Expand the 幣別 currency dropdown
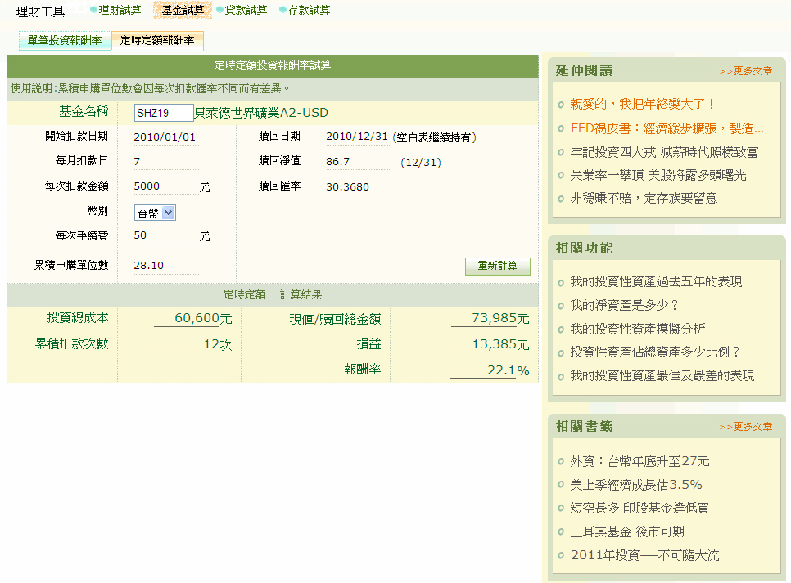 pyautogui.click(x=155, y=213)
